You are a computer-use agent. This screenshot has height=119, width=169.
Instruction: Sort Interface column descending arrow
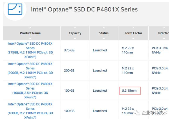[x=164, y=38]
